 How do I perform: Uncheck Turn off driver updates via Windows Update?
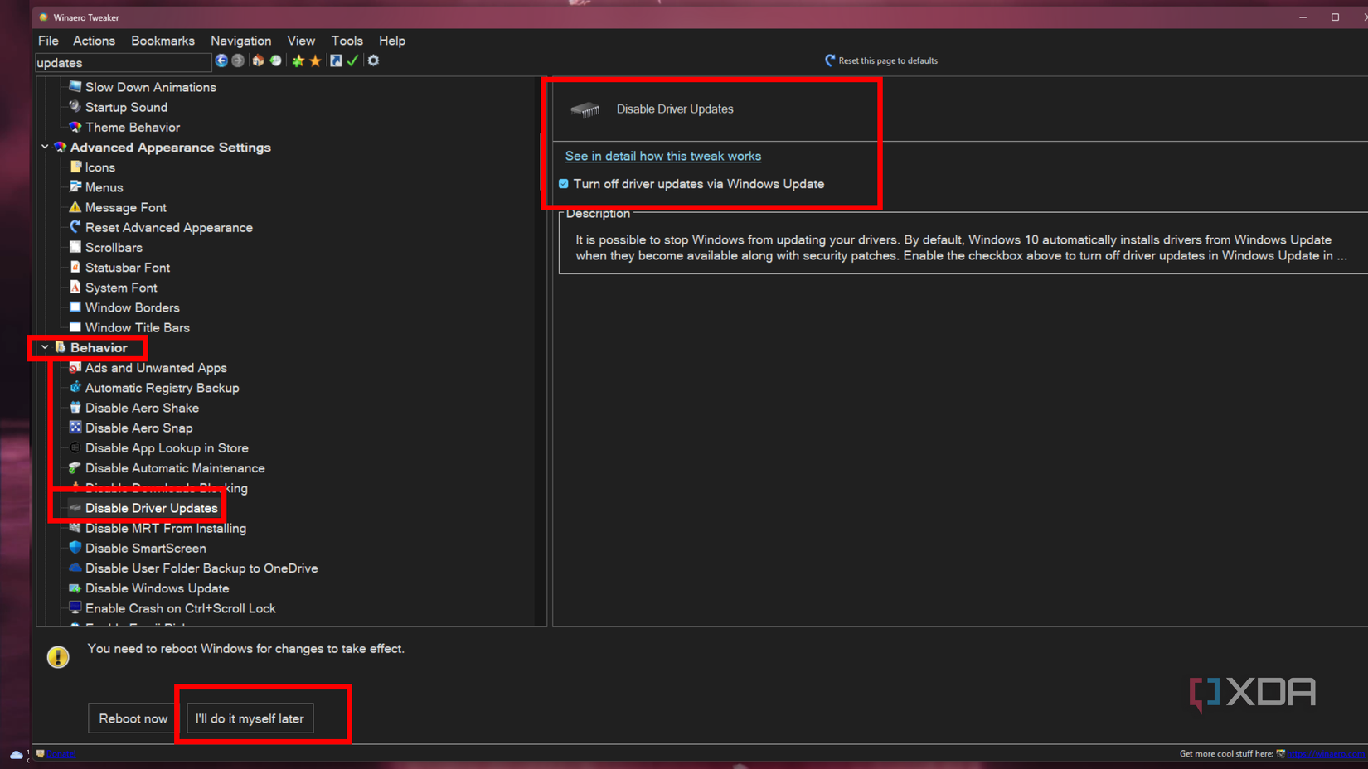(x=564, y=183)
